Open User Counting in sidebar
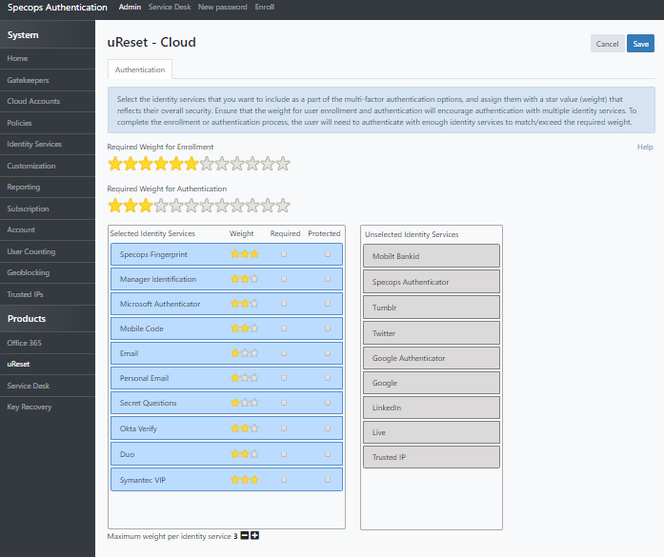Viewport: 664px width, 557px height. click(48, 251)
